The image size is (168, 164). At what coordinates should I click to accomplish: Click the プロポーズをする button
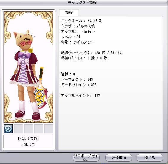[86, 158]
